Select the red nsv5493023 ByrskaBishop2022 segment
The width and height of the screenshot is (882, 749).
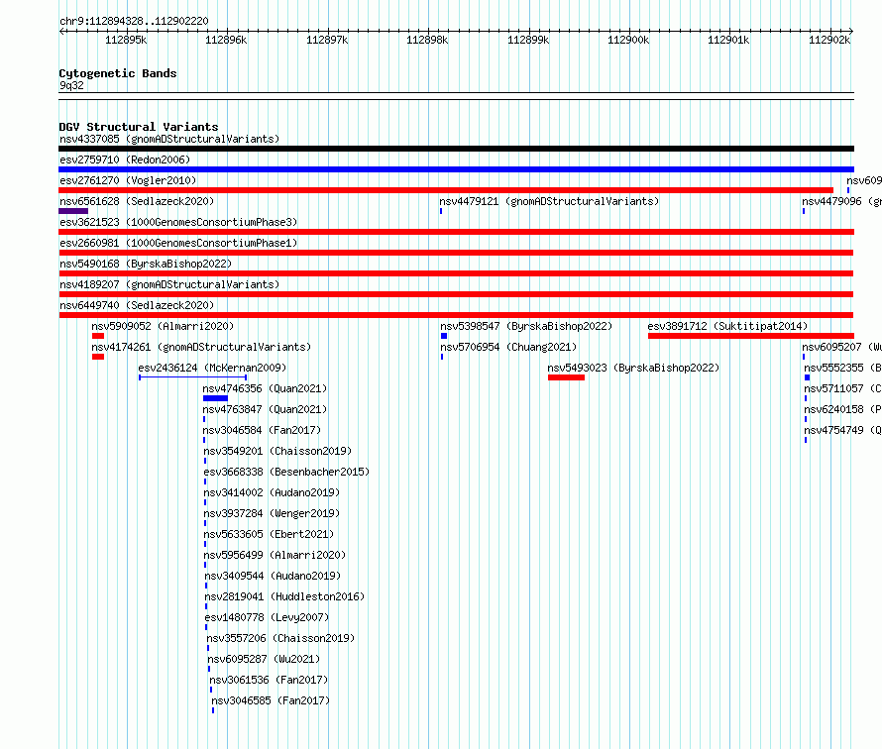(x=567, y=377)
